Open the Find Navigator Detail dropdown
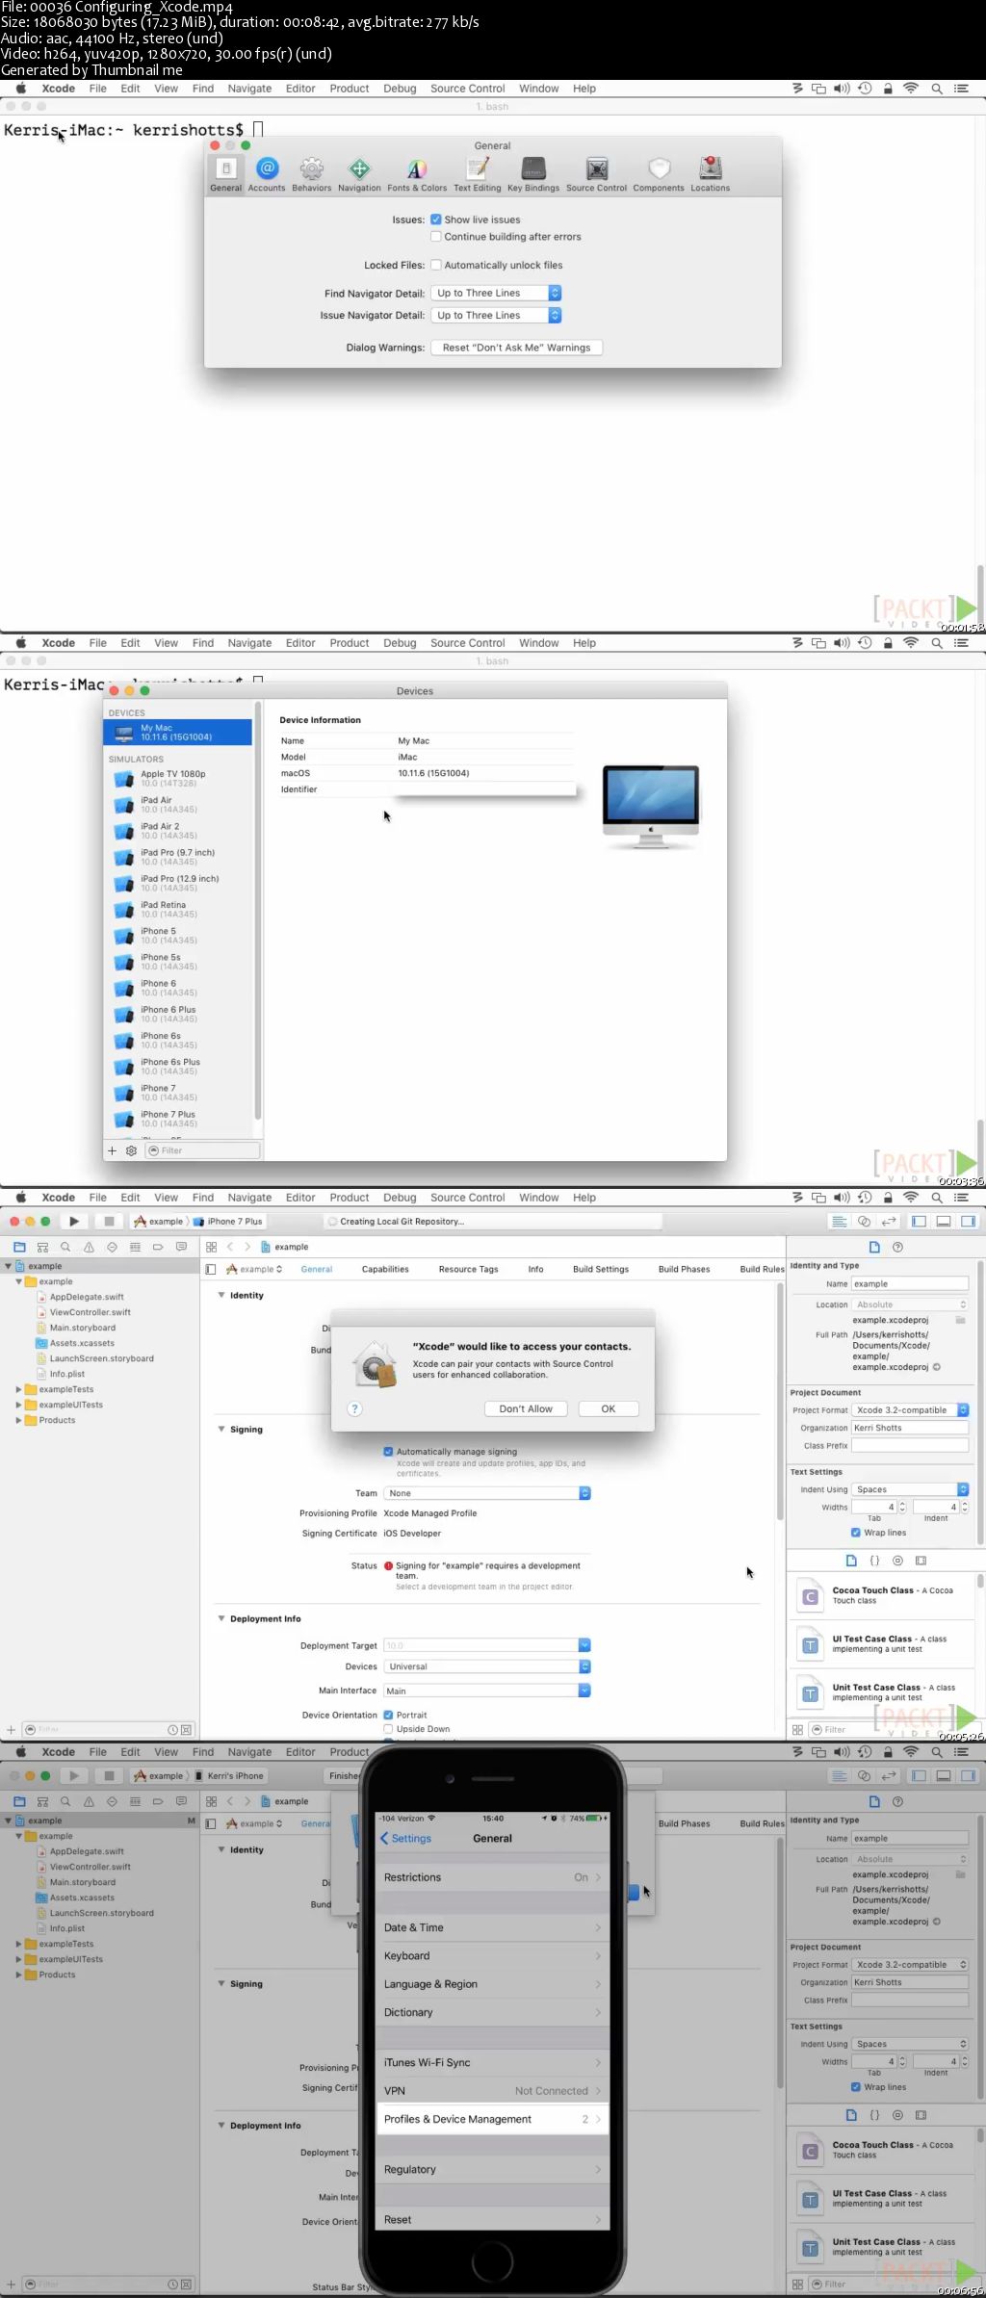The height and width of the screenshot is (2298, 986). [496, 293]
